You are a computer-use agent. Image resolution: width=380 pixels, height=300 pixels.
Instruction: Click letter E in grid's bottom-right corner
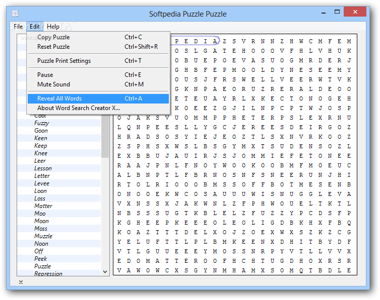[349, 270]
